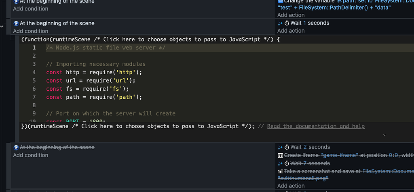This screenshot has height=192, width=414.
Task: Add action below "exitthumbnail.png"
Action: (x=291, y=186)
